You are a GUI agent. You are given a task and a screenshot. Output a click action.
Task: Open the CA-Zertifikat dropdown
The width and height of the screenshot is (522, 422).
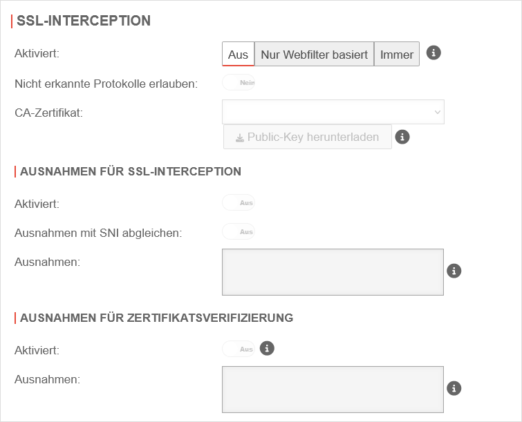click(333, 112)
